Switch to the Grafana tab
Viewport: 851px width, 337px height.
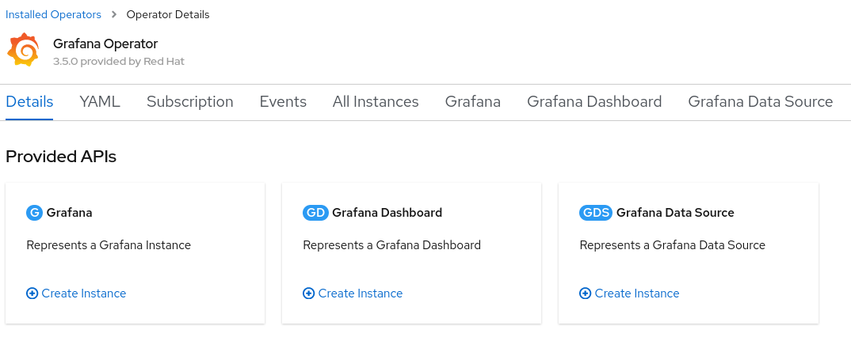473,102
